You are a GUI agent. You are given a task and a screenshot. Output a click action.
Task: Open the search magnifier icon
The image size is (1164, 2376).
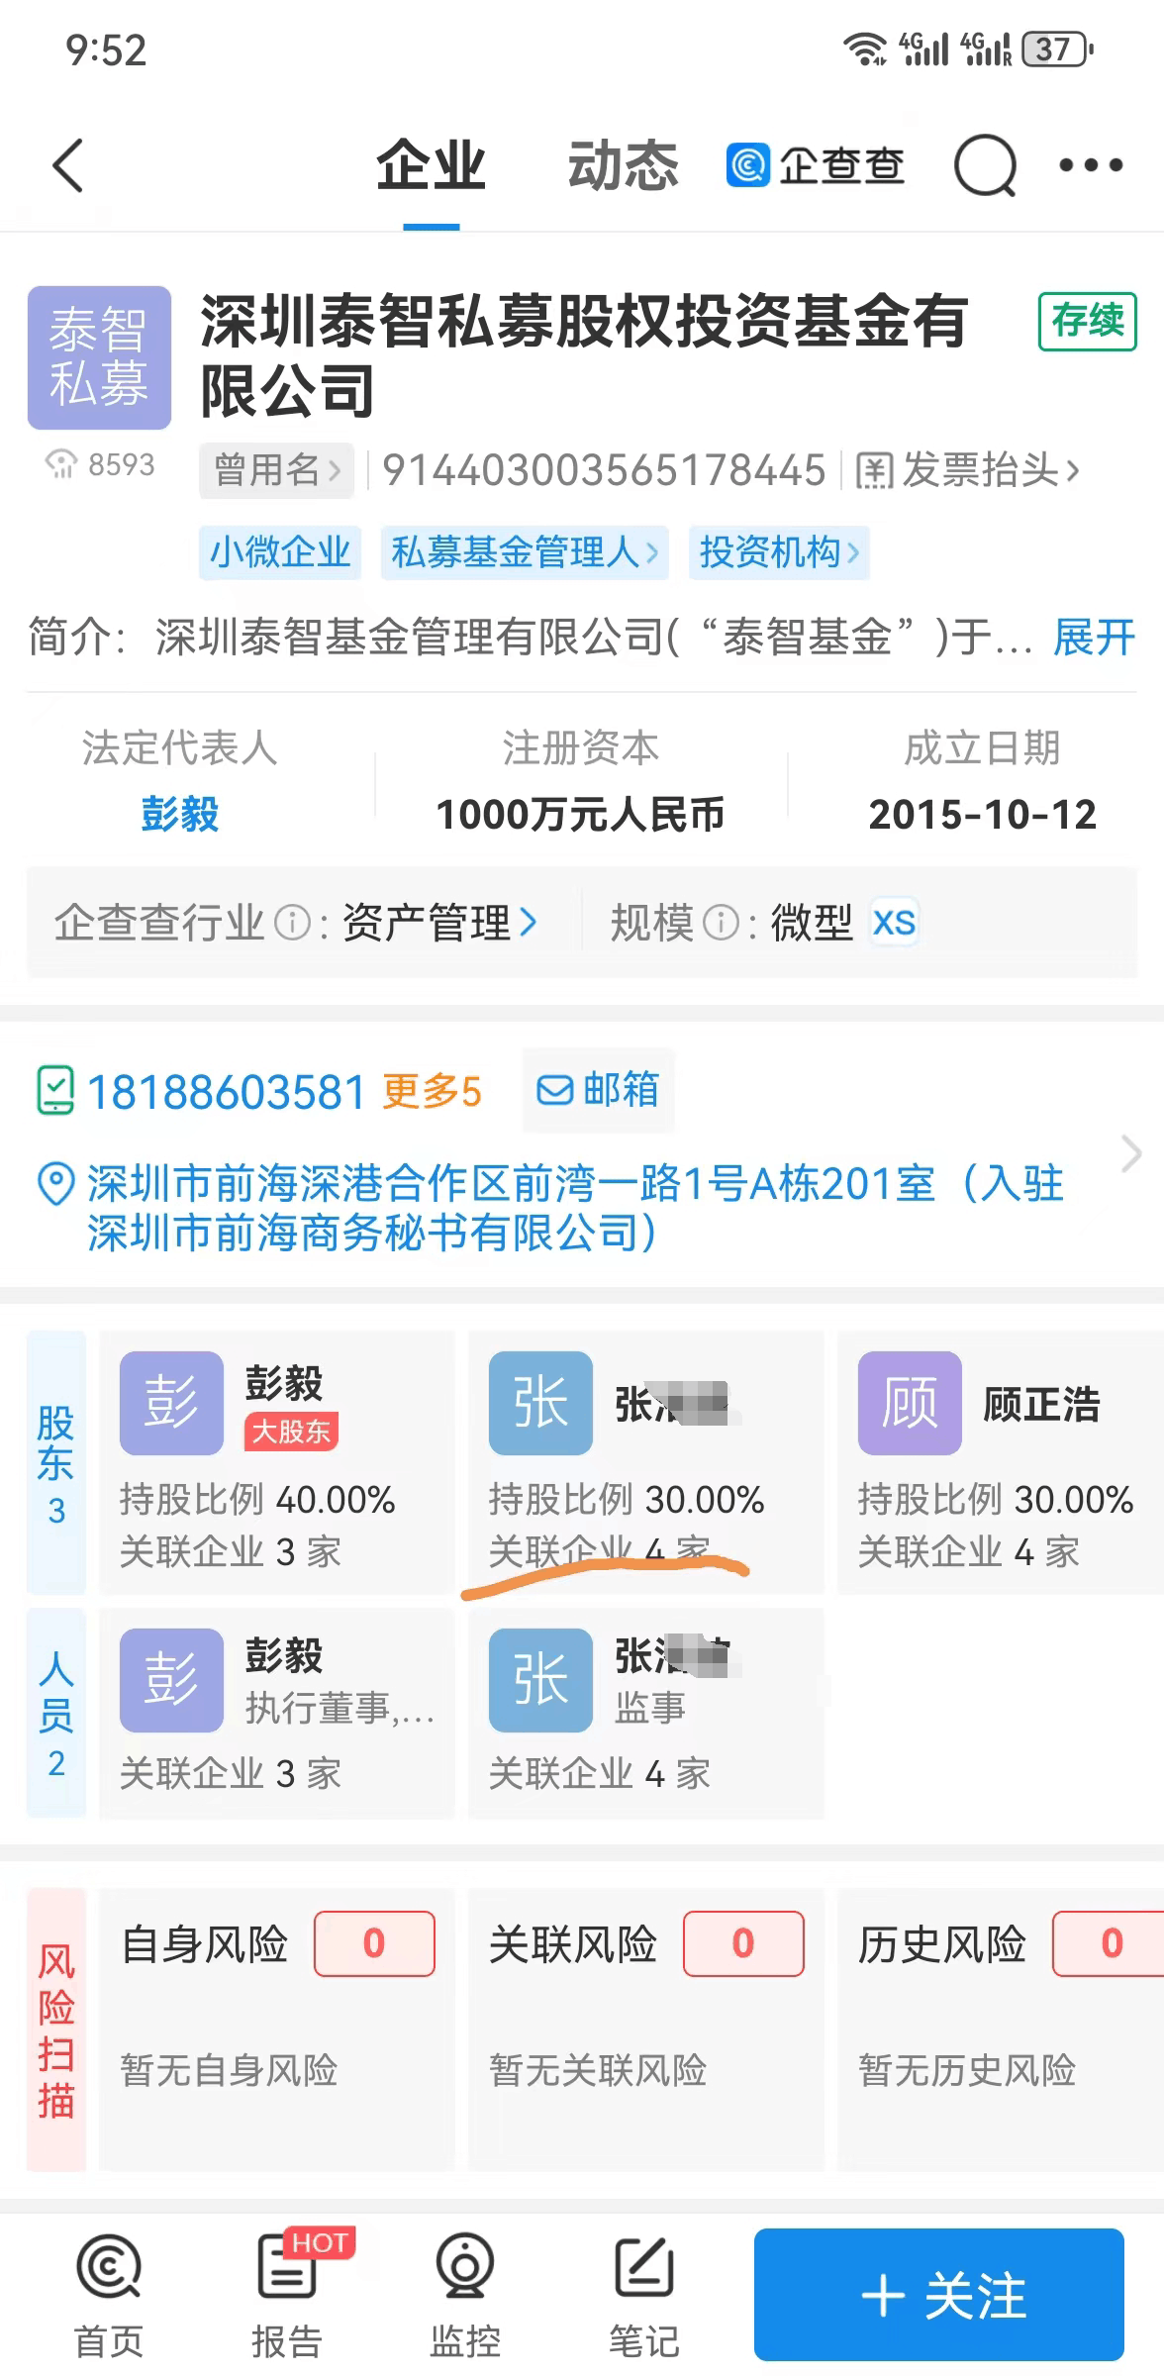point(985,166)
